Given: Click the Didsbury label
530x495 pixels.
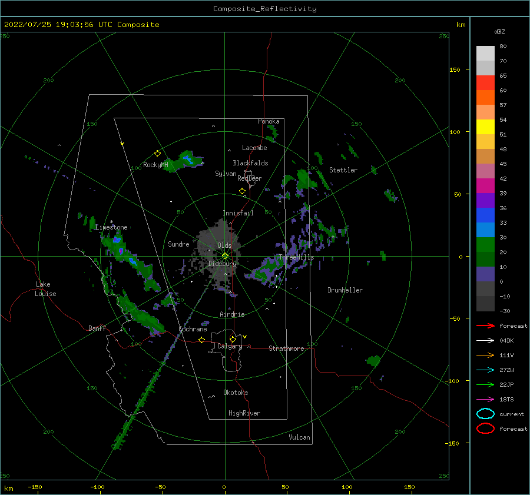Looking at the screenshot, I should (x=222, y=264).
